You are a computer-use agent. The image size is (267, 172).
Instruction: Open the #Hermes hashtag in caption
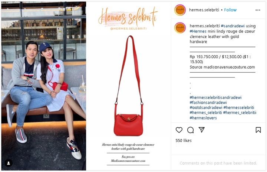198,31
